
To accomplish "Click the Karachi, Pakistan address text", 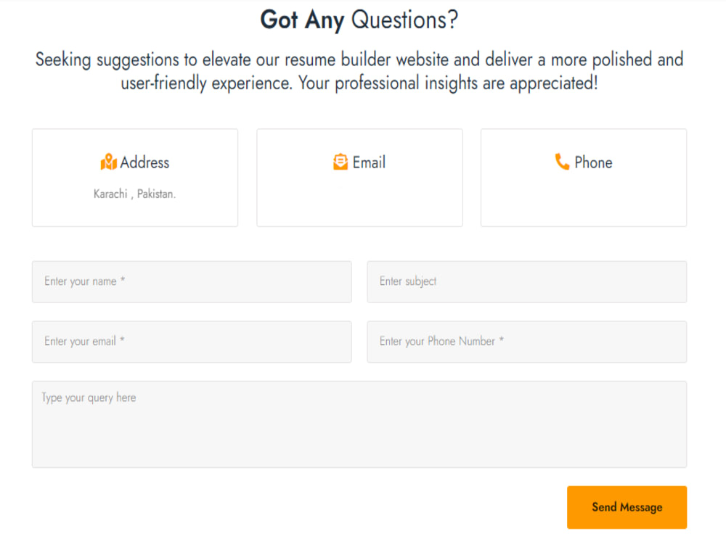I will tap(135, 194).
